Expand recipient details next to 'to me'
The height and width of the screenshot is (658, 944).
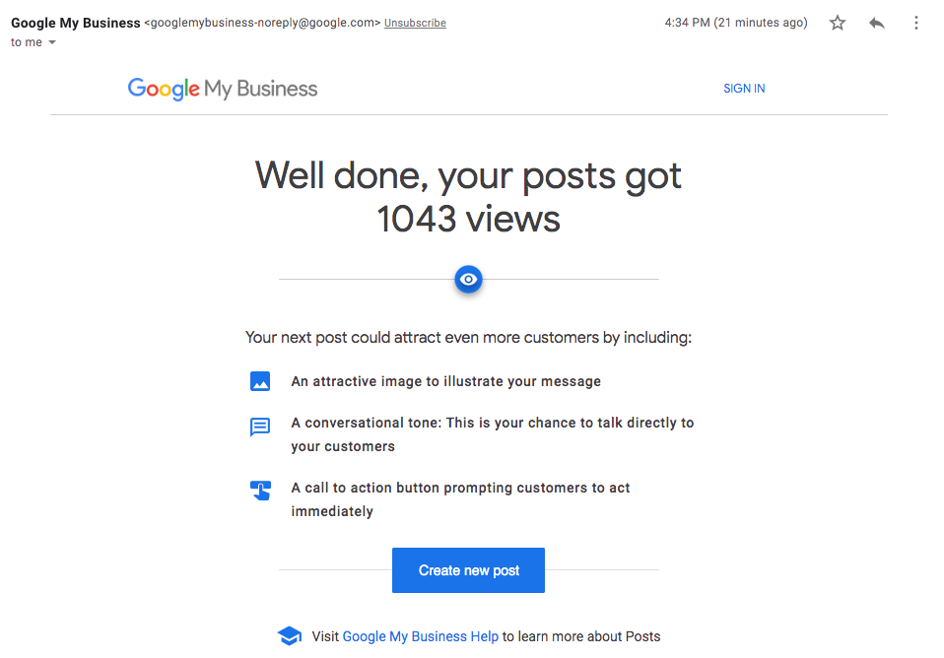52,42
